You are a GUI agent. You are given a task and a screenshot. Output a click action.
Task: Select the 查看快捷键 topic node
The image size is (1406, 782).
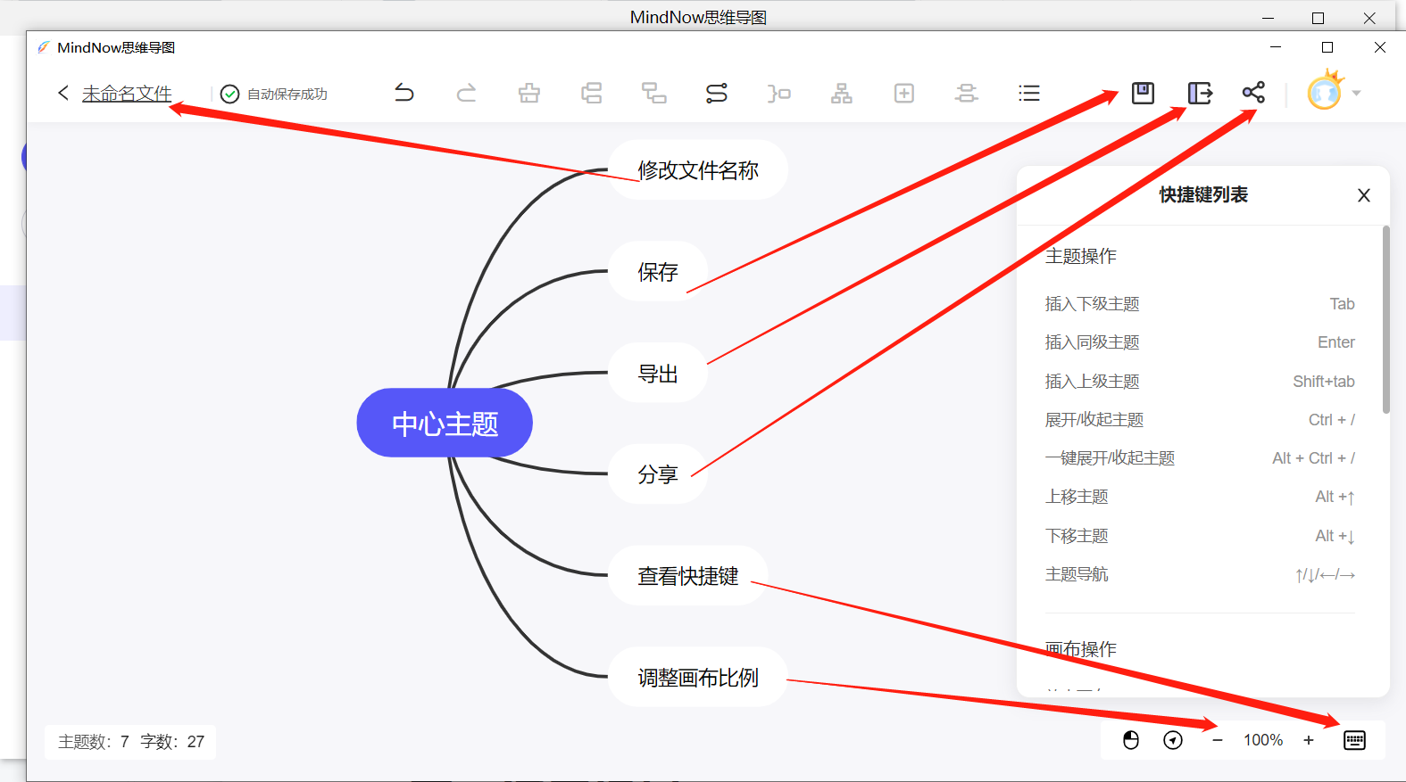(687, 576)
